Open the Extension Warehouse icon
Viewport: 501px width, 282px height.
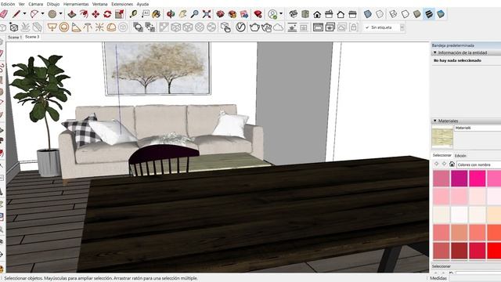tap(232, 14)
